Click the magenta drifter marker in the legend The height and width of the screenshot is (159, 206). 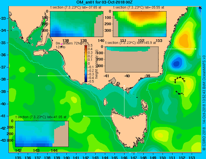coord(62,44)
